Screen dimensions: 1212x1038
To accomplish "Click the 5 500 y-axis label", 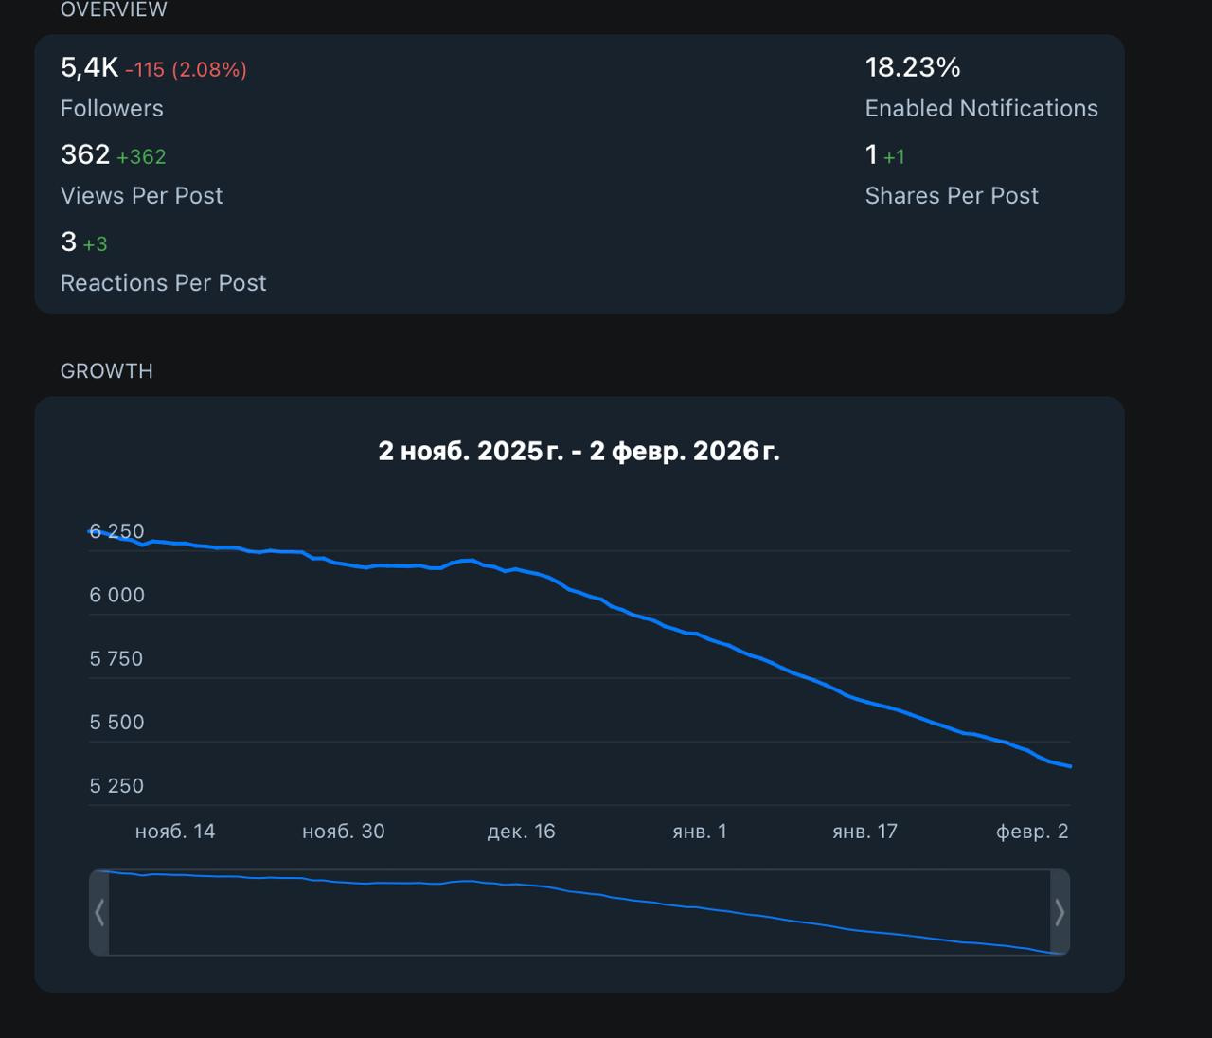I will click(x=117, y=723).
